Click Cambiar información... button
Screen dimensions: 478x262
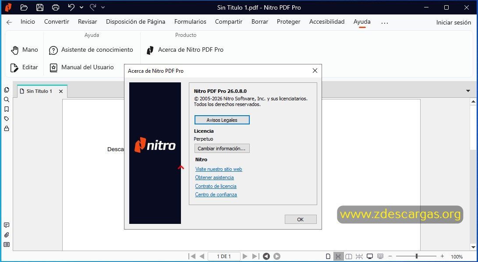[222, 149]
